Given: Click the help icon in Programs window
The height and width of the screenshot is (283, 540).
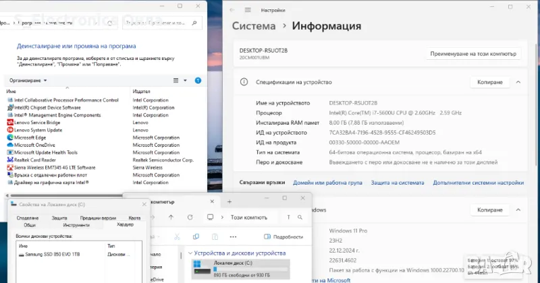Looking at the screenshot, I should pyautogui.click(x=198, y=80).
